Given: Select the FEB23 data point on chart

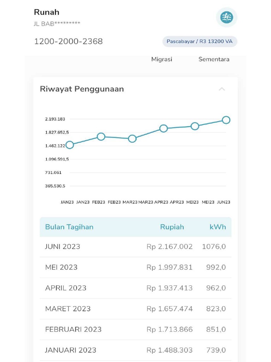Looking at the screenshot, I should 101,136.
